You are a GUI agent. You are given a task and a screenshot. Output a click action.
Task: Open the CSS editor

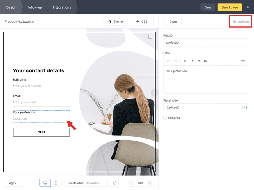tap(141, 21)
